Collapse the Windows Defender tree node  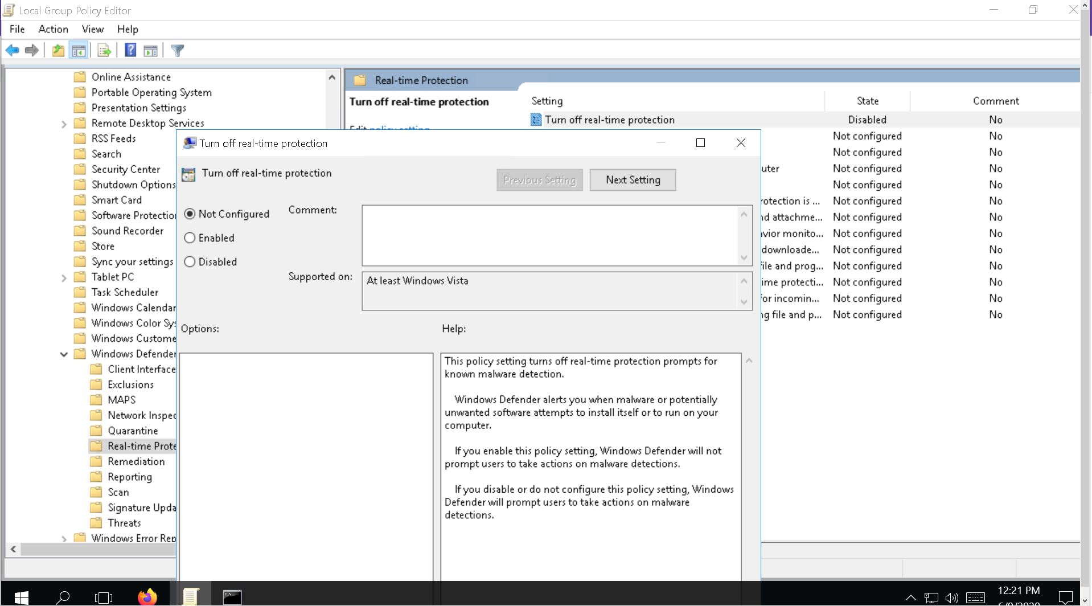point(64,354)
